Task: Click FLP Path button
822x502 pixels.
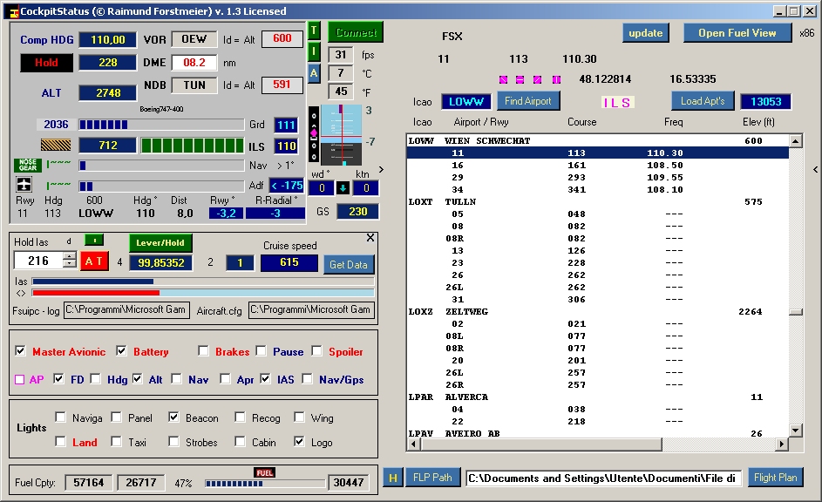Action: tap(432, 478)
